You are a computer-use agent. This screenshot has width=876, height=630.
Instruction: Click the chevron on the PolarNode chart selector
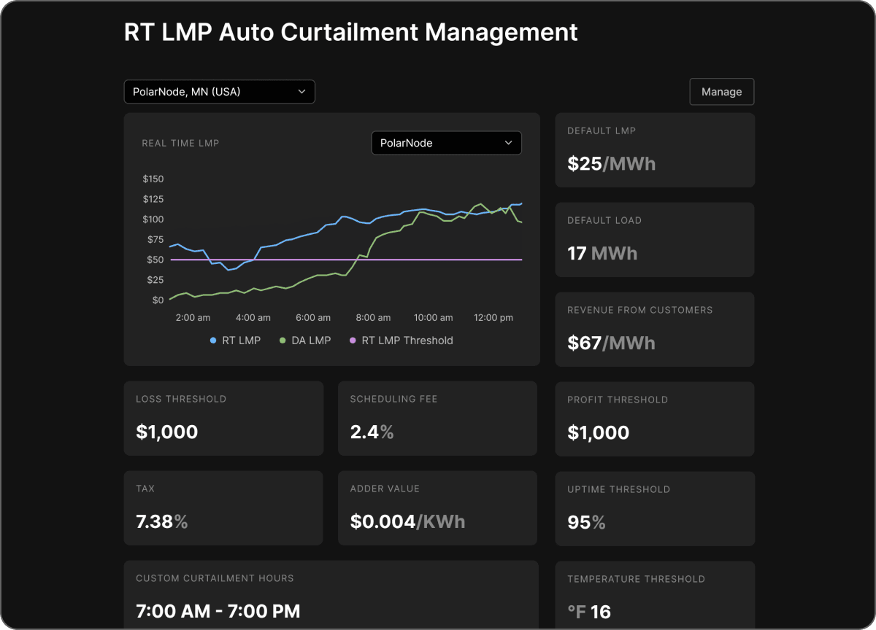pos(508,143)
